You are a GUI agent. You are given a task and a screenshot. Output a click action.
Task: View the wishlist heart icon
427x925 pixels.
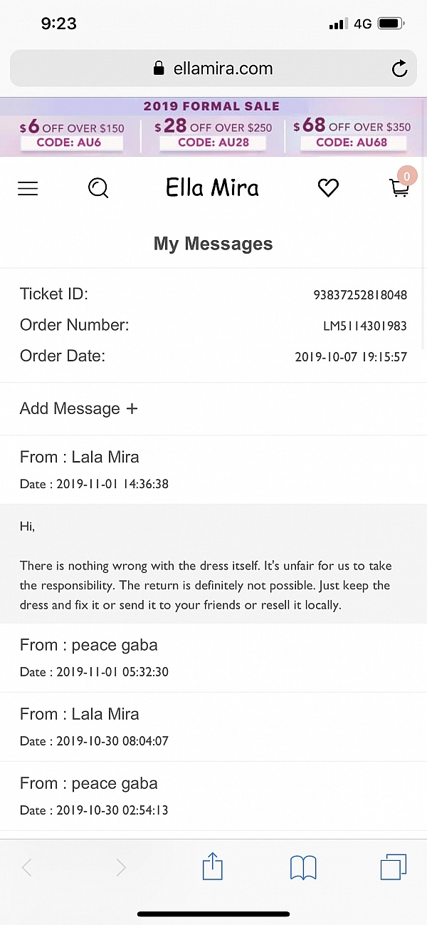point(328,187)
